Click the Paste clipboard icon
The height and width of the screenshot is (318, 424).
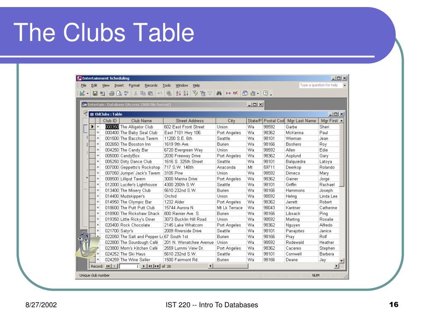pos(151,93)
